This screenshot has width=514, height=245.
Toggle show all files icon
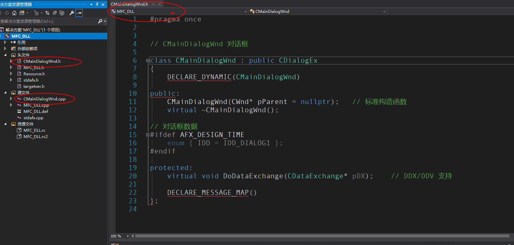pyautogui.click(x=62, y=13)
